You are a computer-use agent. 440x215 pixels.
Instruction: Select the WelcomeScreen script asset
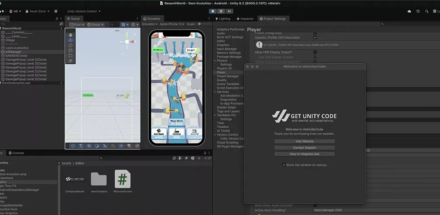click(x=122, y=181)
